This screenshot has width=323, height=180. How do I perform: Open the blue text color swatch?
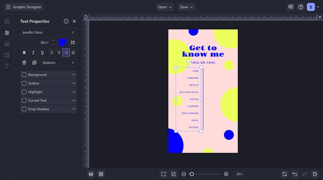(x=63, y=42)
